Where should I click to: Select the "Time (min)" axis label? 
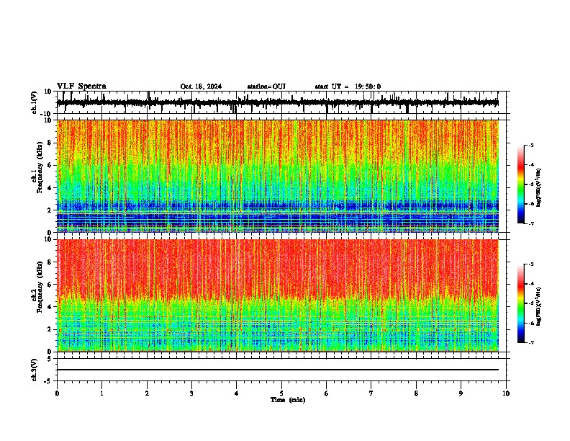pos(288,400)
